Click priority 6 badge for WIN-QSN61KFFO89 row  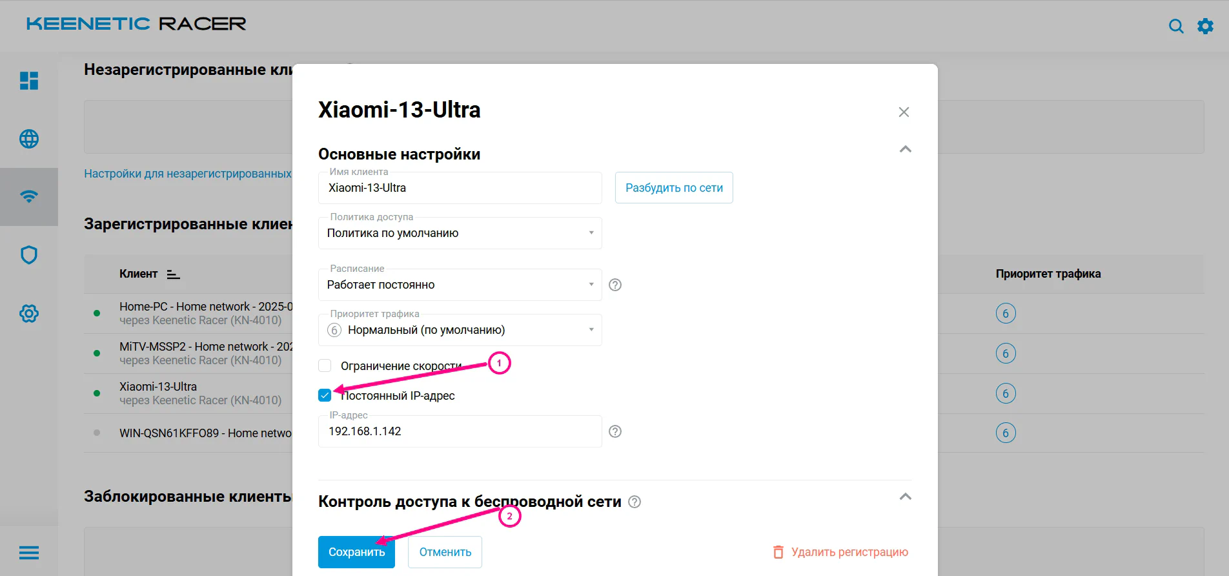(1006, 433)
